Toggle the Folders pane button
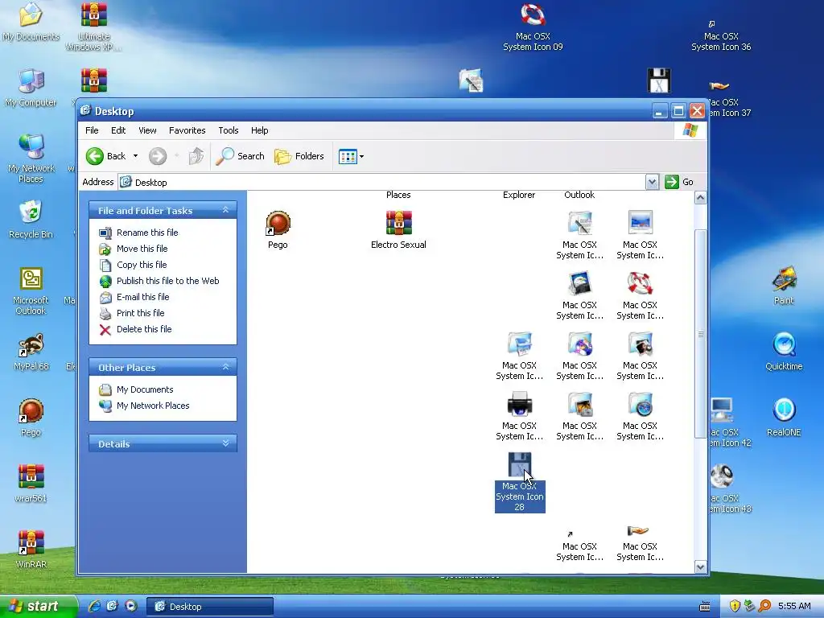This screenshot has width=824, height=618. 299,156
